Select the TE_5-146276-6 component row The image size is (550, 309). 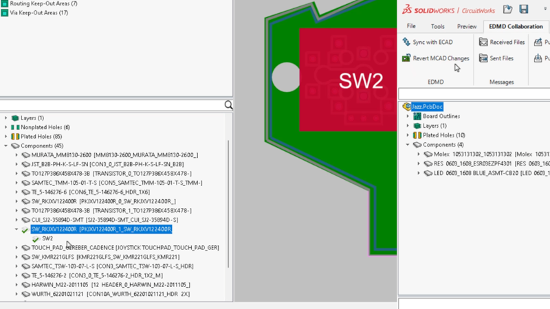pos(91,192)
